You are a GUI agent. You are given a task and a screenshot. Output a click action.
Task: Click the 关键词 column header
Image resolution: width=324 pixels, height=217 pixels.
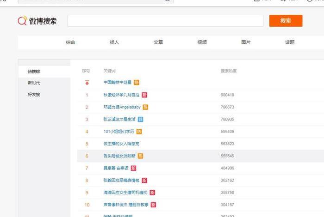[x=109, y=71]
